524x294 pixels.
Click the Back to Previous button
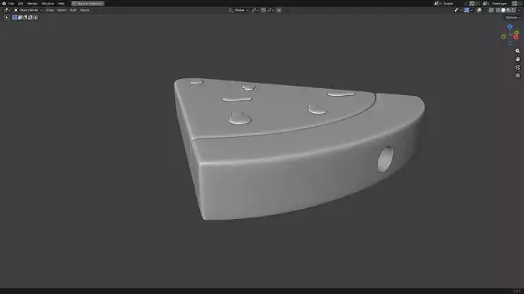tap(88, 3)
